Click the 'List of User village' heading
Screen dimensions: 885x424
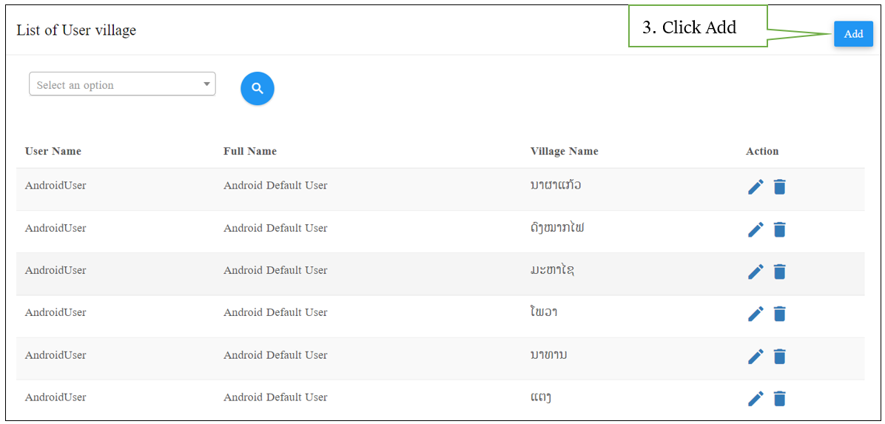(76, 30)
